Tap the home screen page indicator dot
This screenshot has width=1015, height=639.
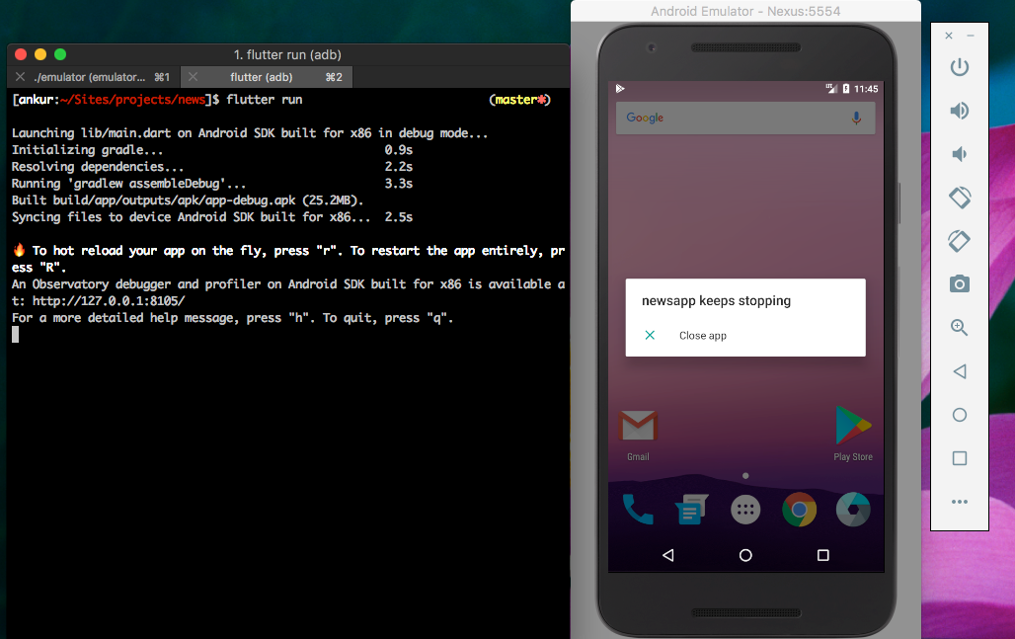745,476
